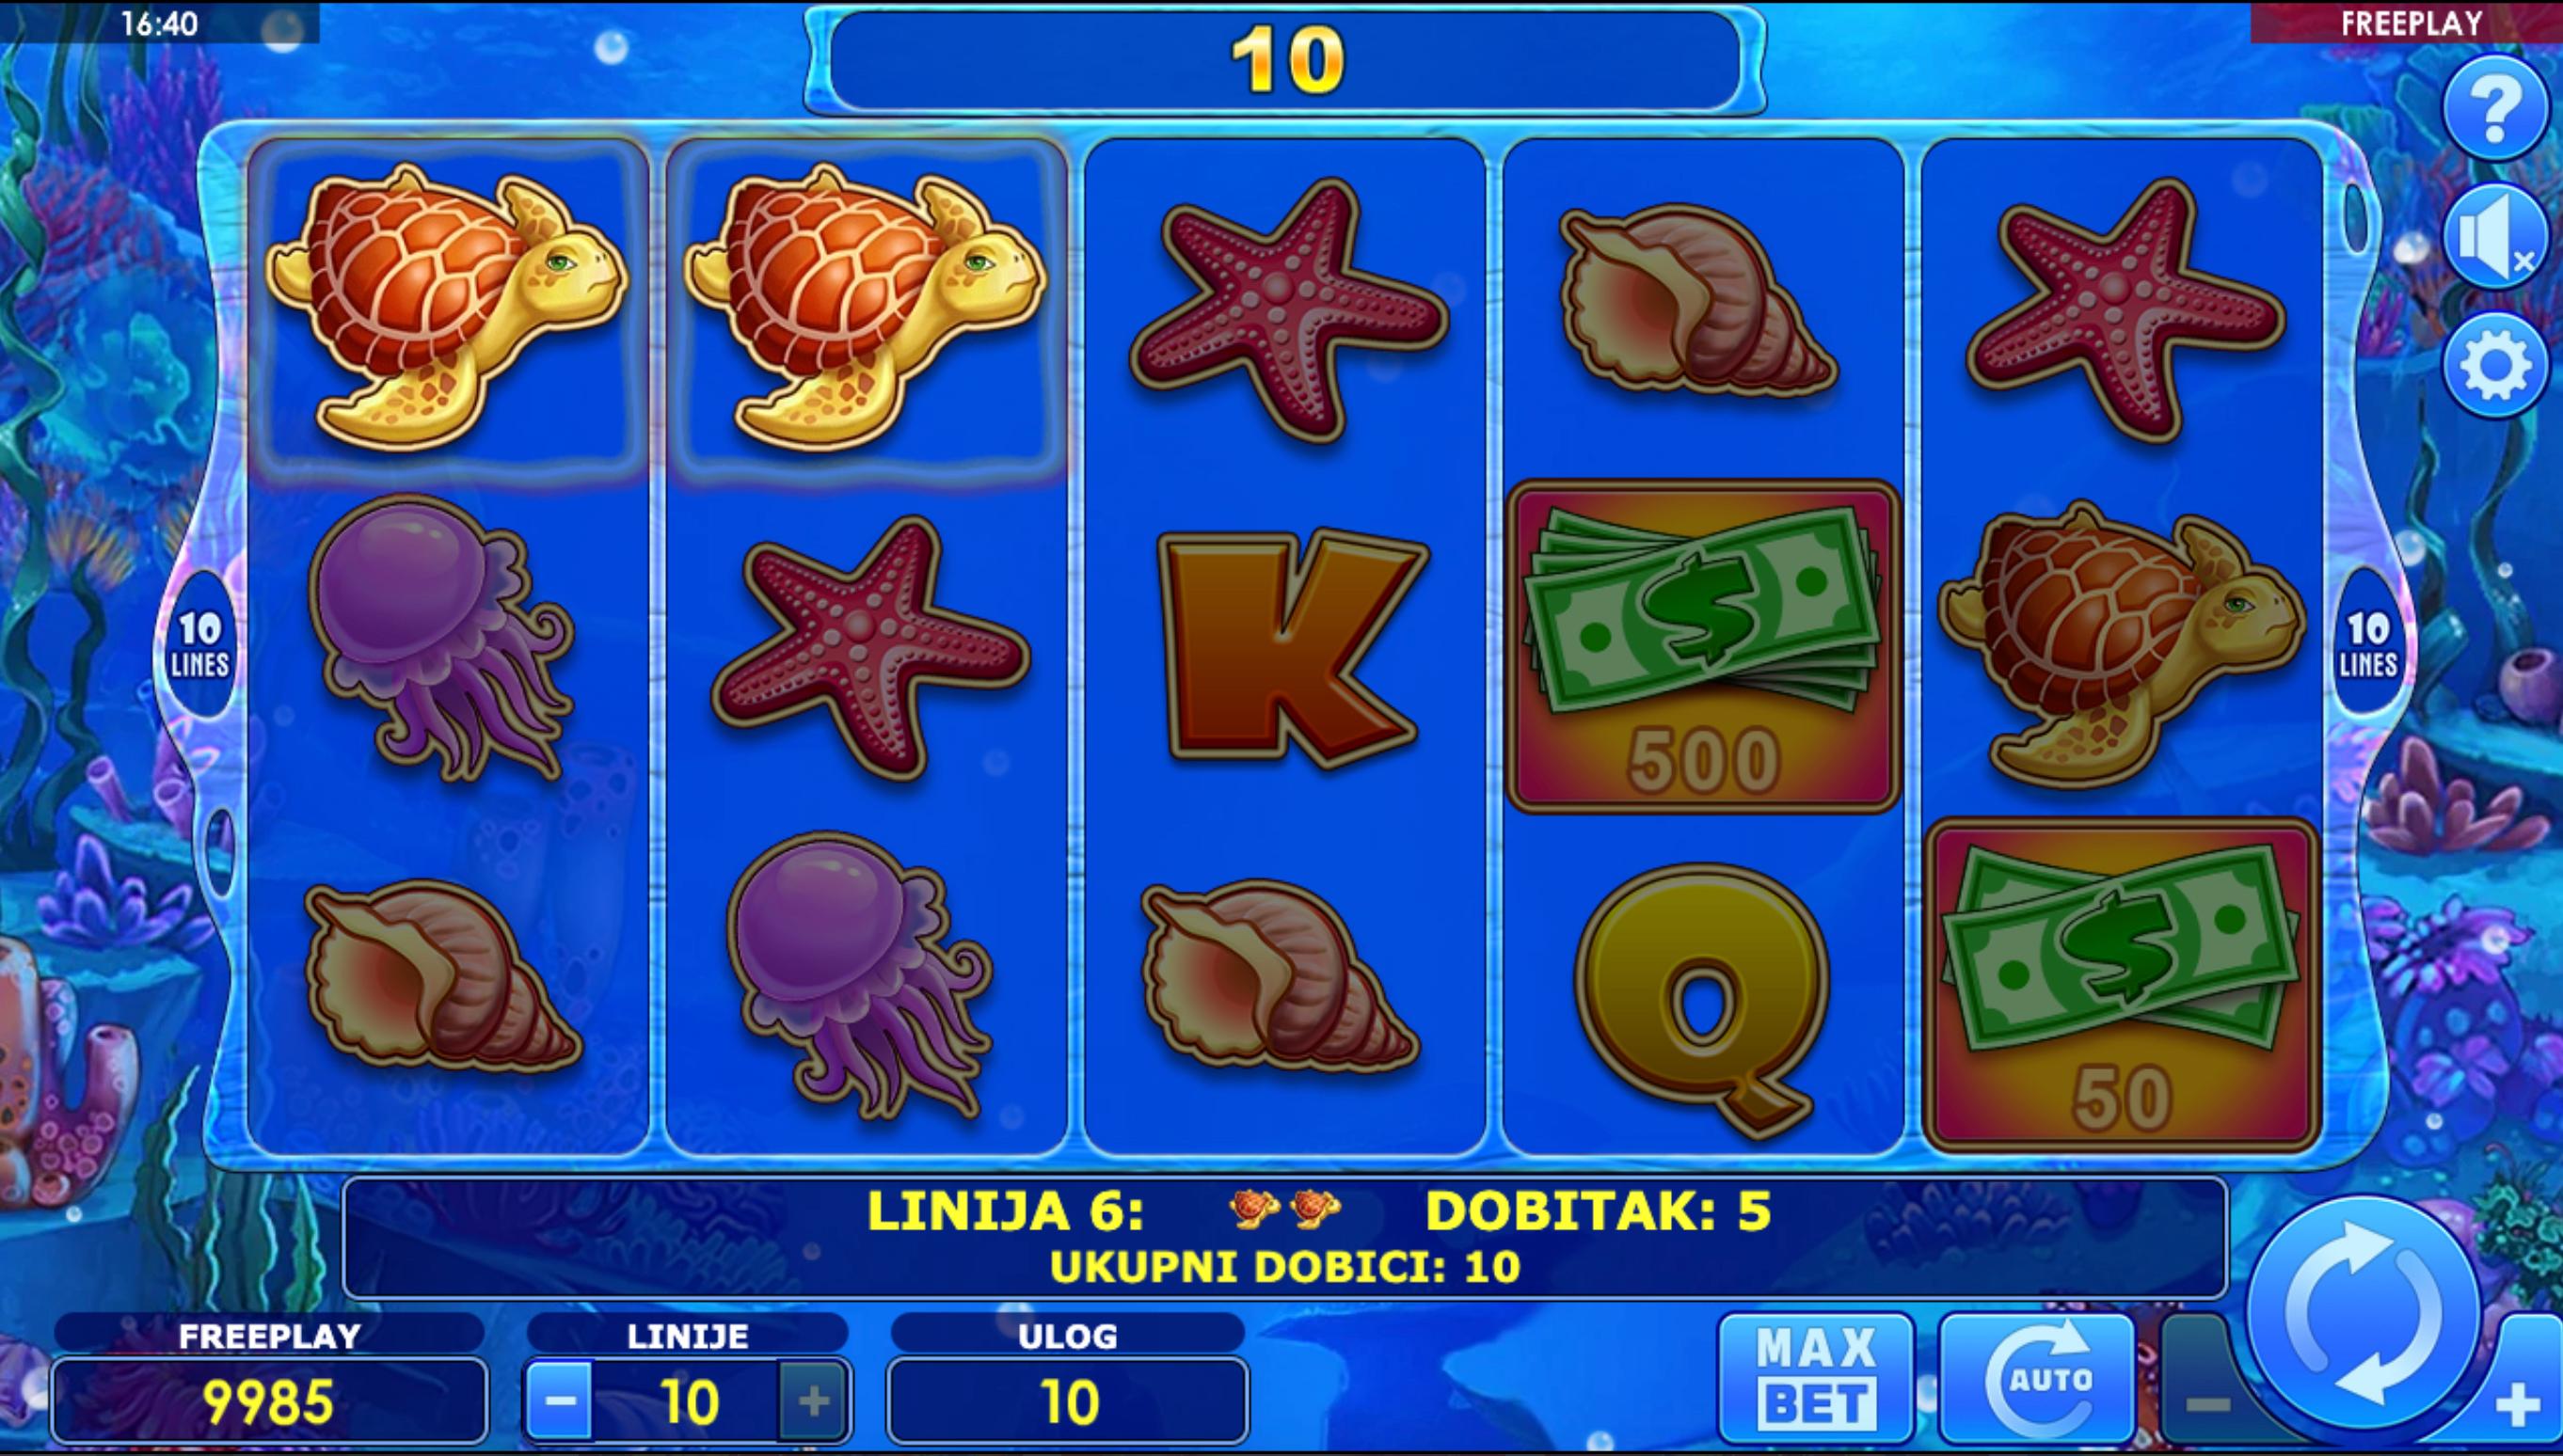Click the FREEPLAY balance showing 9985
This screenshot has height=1456, width=2563.
pyautogui.click(x=269, y=1401)
